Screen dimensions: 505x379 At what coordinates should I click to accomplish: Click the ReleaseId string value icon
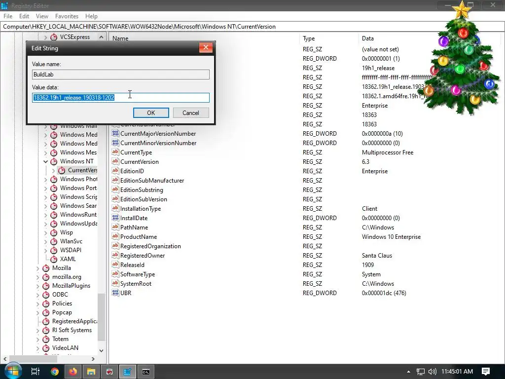(115, 265)
